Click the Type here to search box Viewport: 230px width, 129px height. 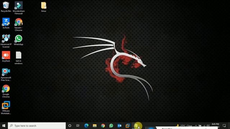[x=37, y=126]
